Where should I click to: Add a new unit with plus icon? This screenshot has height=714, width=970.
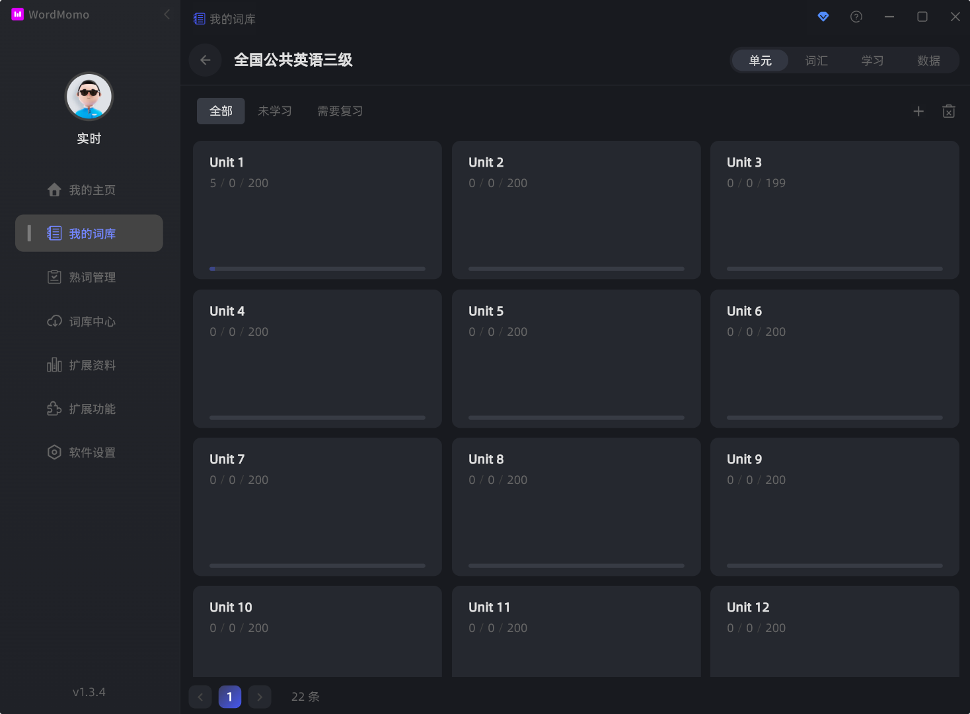(918, 111)
